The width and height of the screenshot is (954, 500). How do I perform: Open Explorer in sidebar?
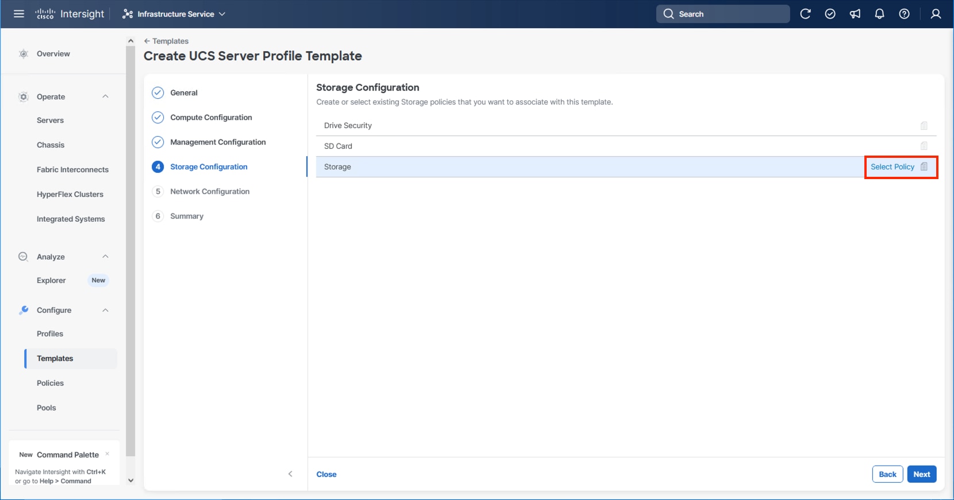(x=51, y=281)
